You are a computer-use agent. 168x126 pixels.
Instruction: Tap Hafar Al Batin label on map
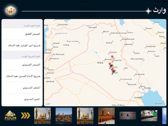118,105
